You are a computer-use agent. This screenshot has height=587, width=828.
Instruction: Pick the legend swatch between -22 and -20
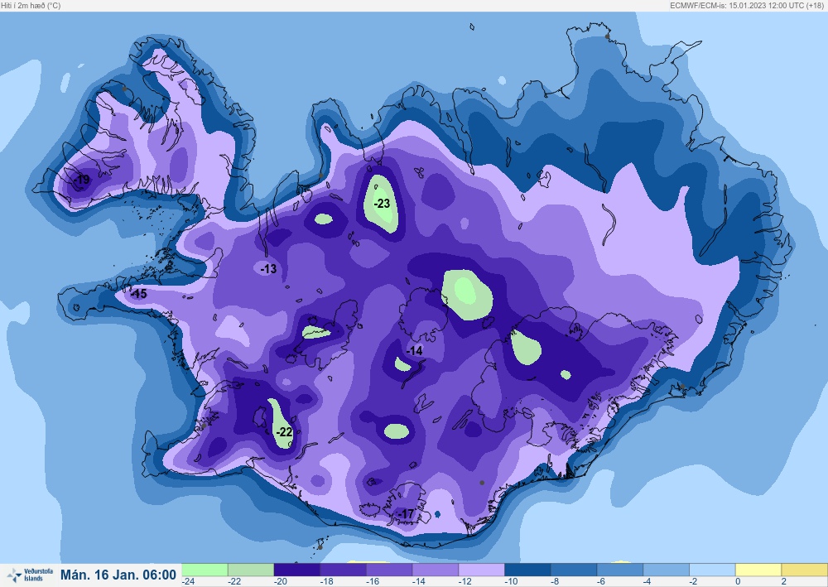[x=251, y=570]
